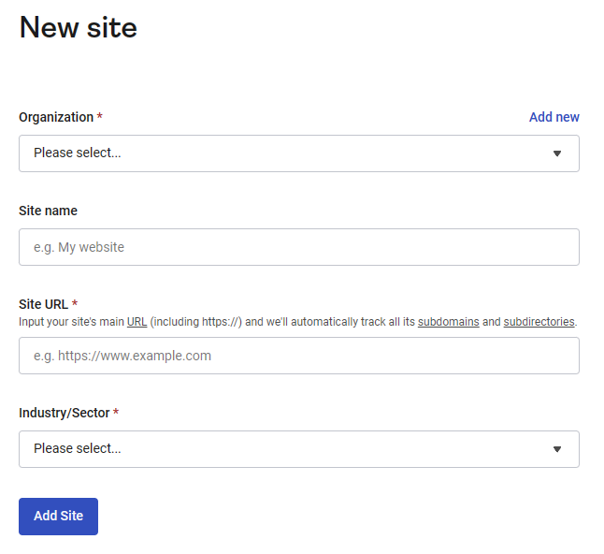The height and width of the screenshot is (554, 604).
Task: Expand the Industry/Sector dropdown
Action: (x=280, y=449)
